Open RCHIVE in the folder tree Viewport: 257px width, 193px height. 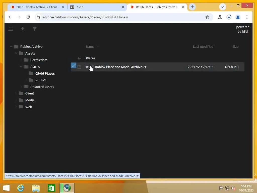(41, 80)
